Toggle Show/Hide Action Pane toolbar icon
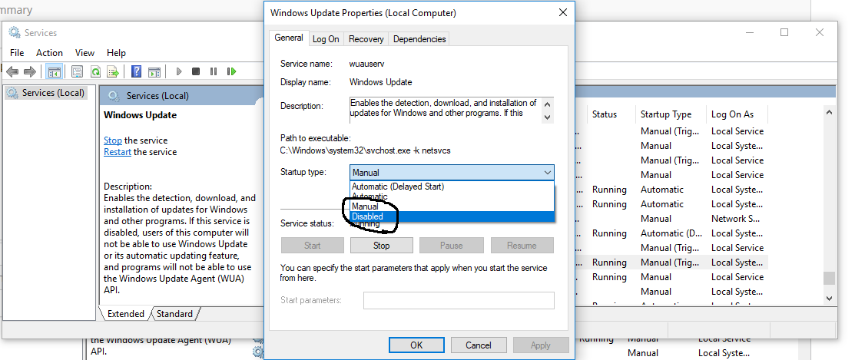This screenshot has width=855, height=360. tap(154, 71)
